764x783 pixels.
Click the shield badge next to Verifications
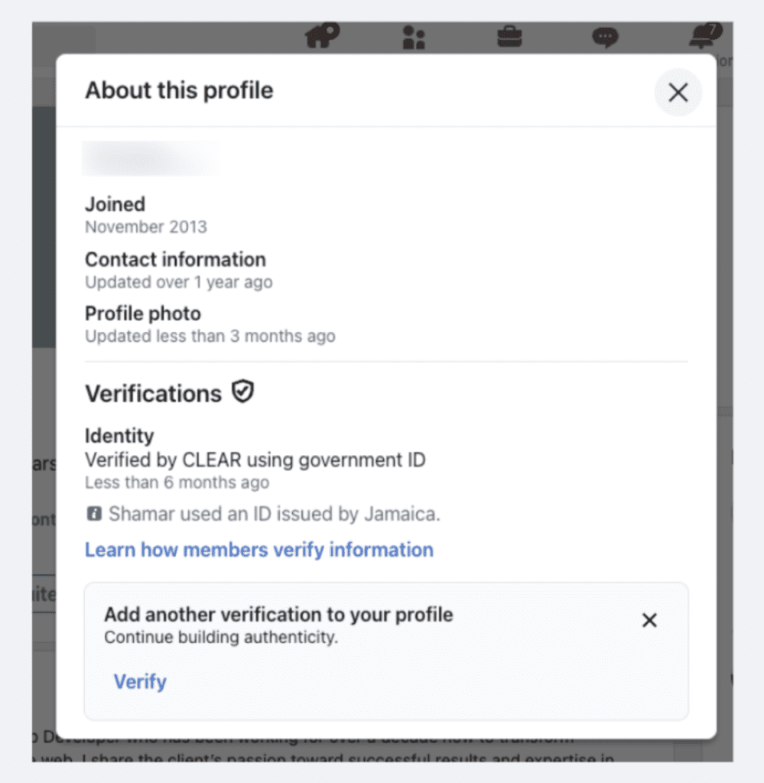coord(242,392)
